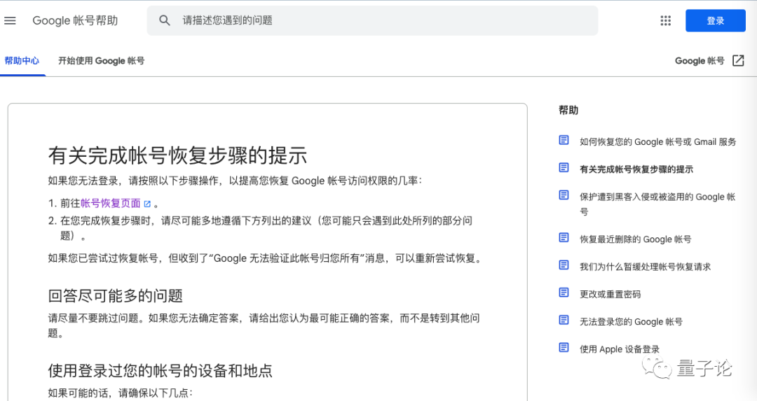Click the blue 登录 sign-in button
Screen dimensions: 757x401
716,21
